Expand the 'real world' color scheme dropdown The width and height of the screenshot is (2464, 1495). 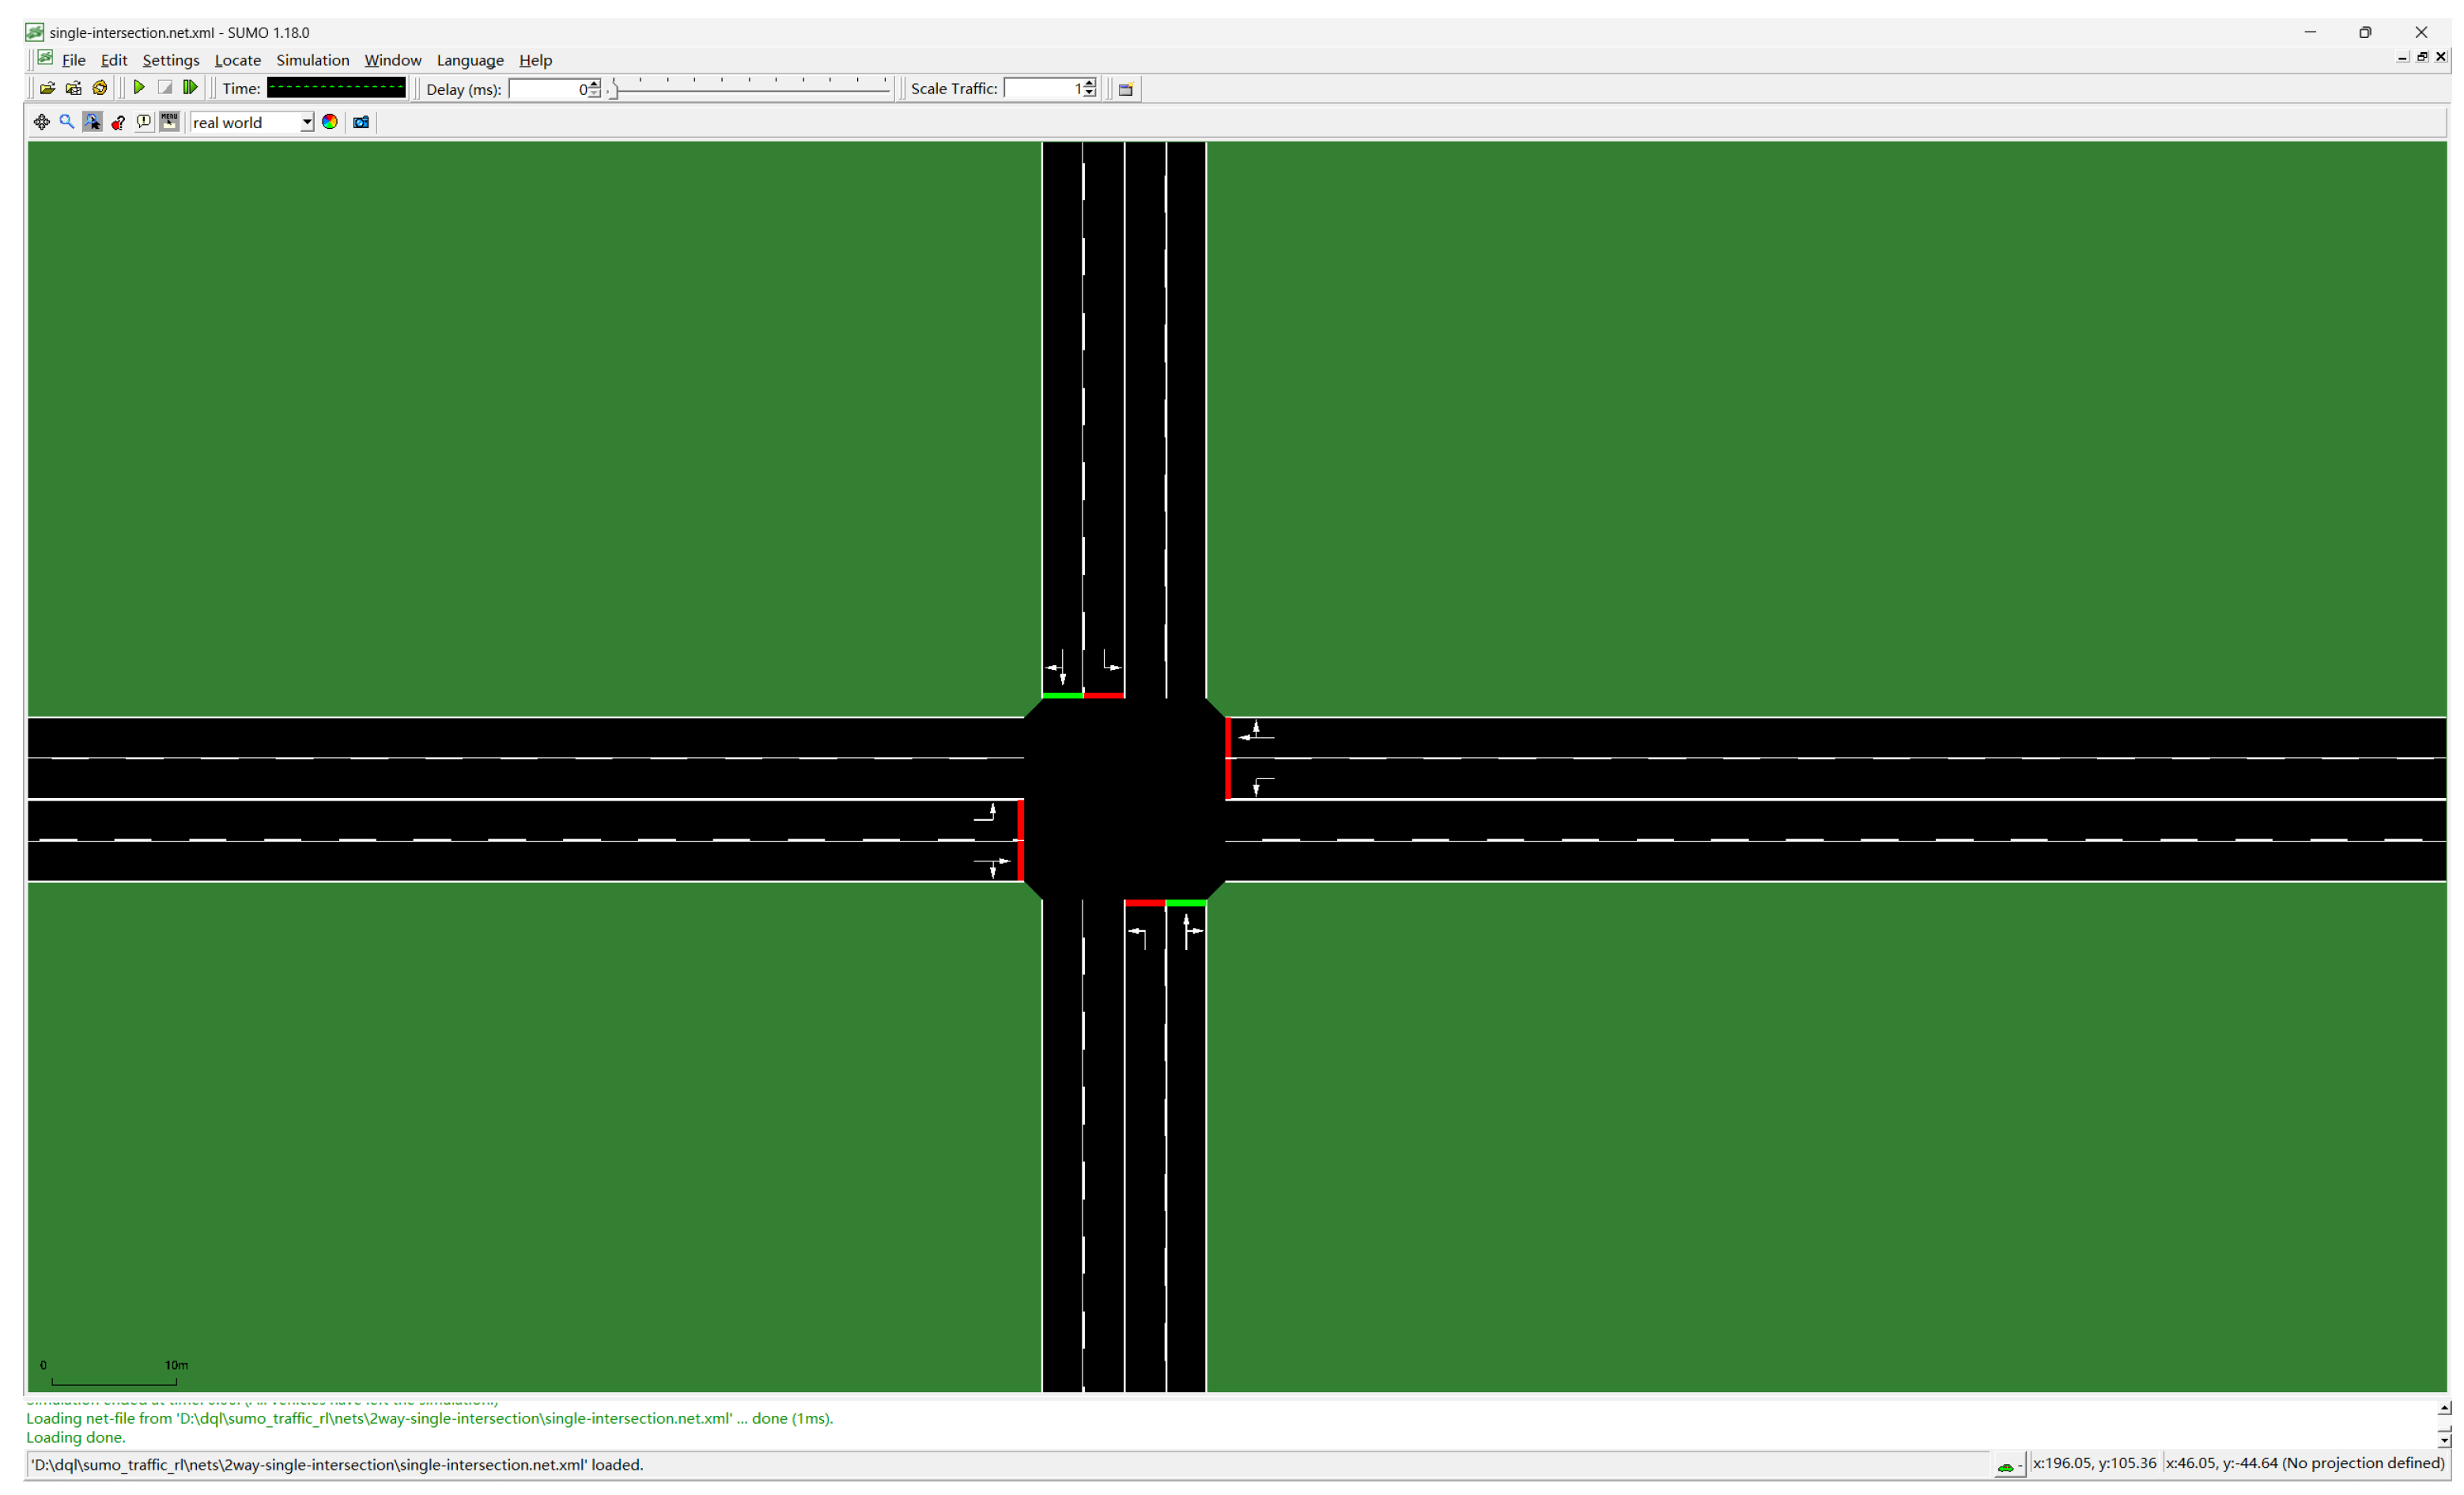pyautogui.click(x=307, y=122)
